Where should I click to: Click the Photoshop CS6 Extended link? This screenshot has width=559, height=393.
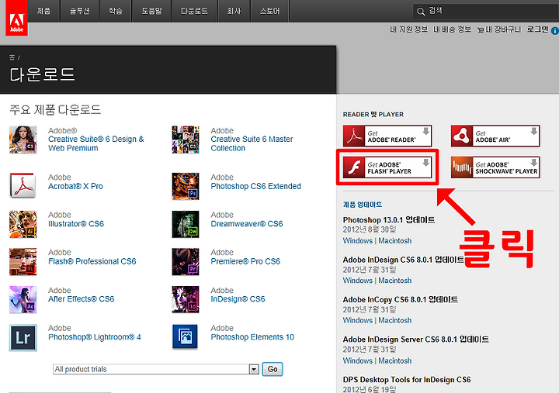255,186
